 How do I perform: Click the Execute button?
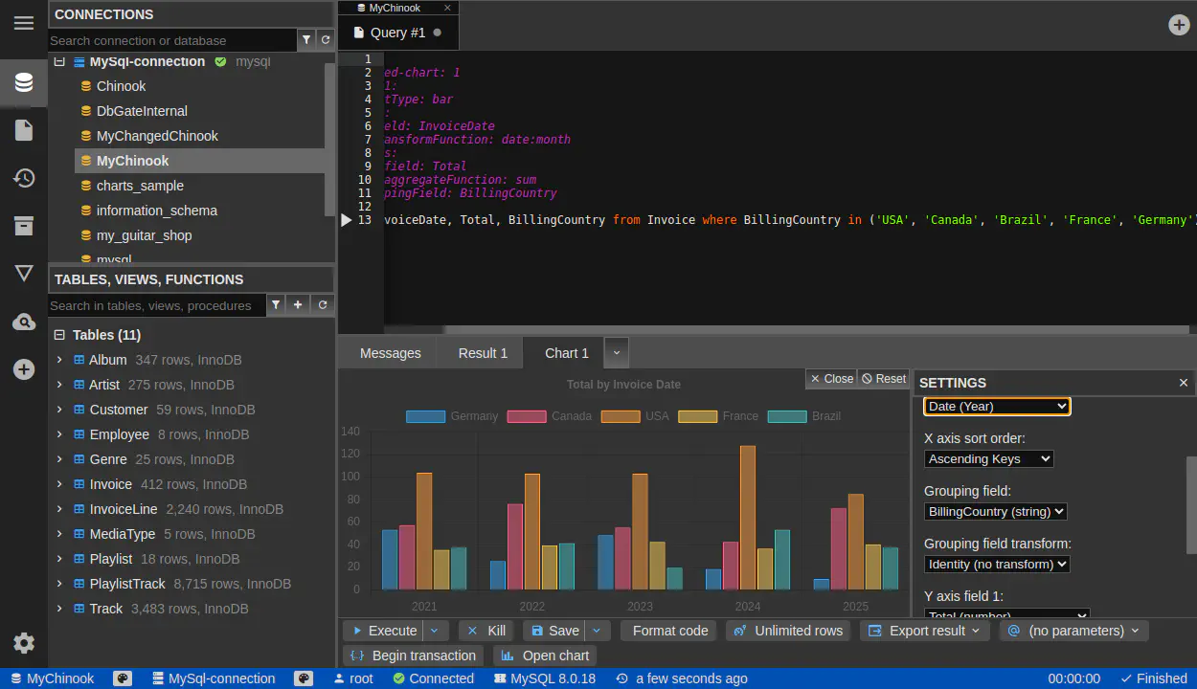click(384, 631)
